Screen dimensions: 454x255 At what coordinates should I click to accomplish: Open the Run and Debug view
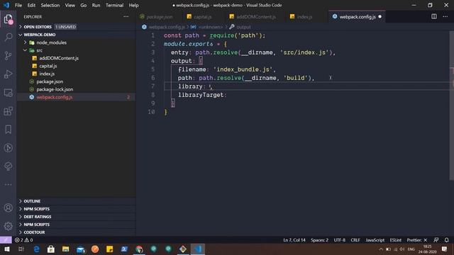coord(8,74)
